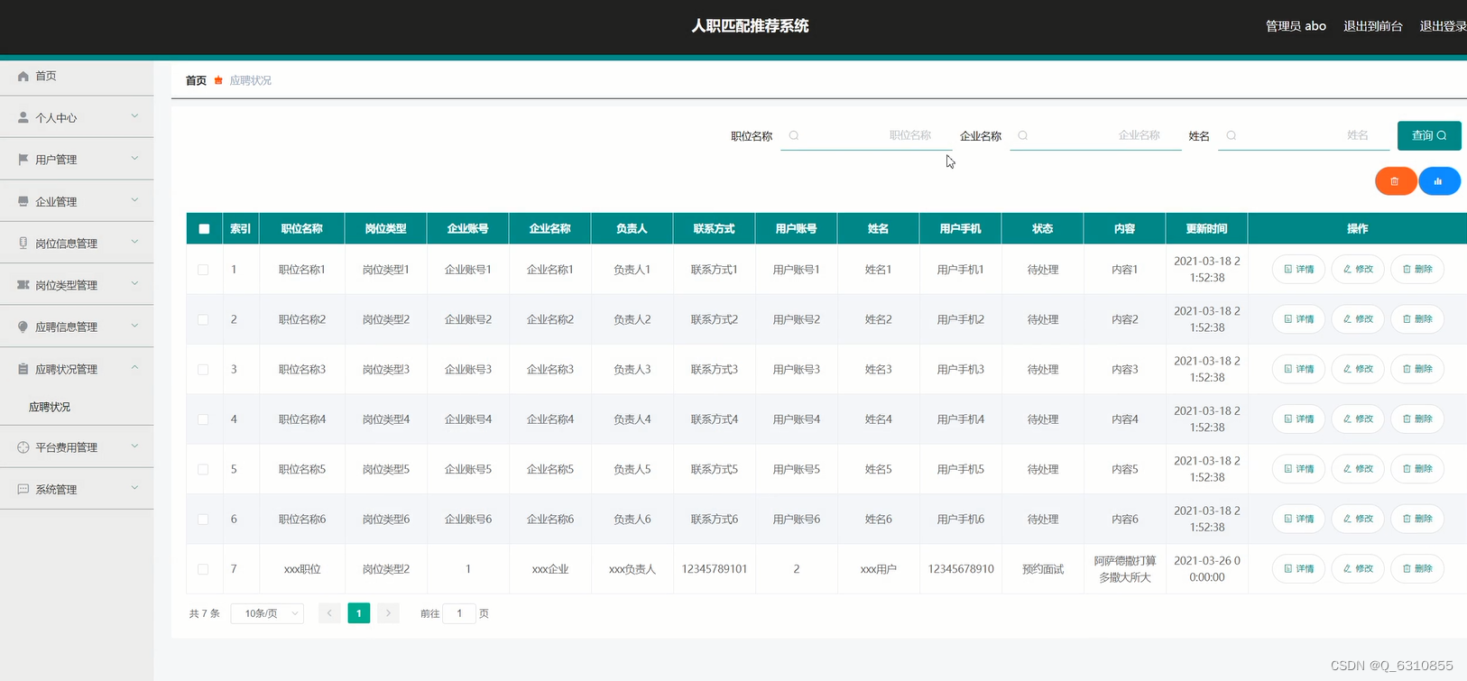Viewport: 1467px width, 681px height.
Task: Click the home icon in the sidebar
Action: pyautogui.click(x=23, y=76)
